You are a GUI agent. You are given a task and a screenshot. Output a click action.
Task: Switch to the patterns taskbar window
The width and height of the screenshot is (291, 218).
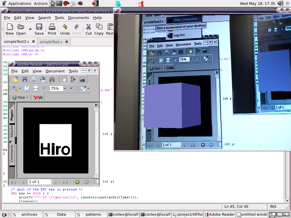[x=91, y=215]
